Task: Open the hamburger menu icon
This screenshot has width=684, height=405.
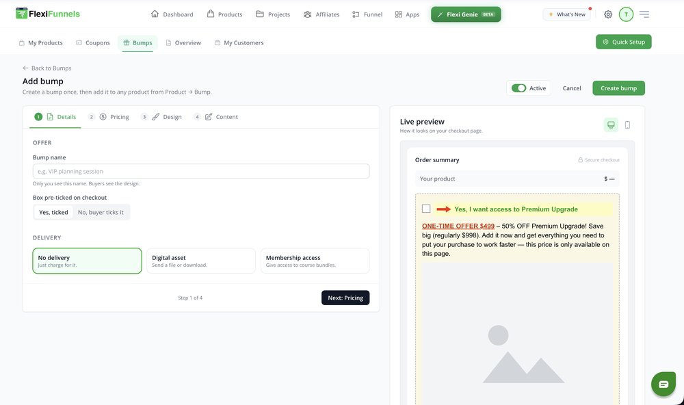Action: pyautogui.click(x=644, y=14)
